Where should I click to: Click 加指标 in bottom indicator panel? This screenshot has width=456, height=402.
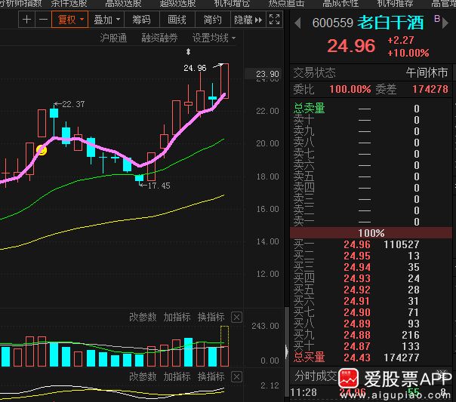pos(177,376)
